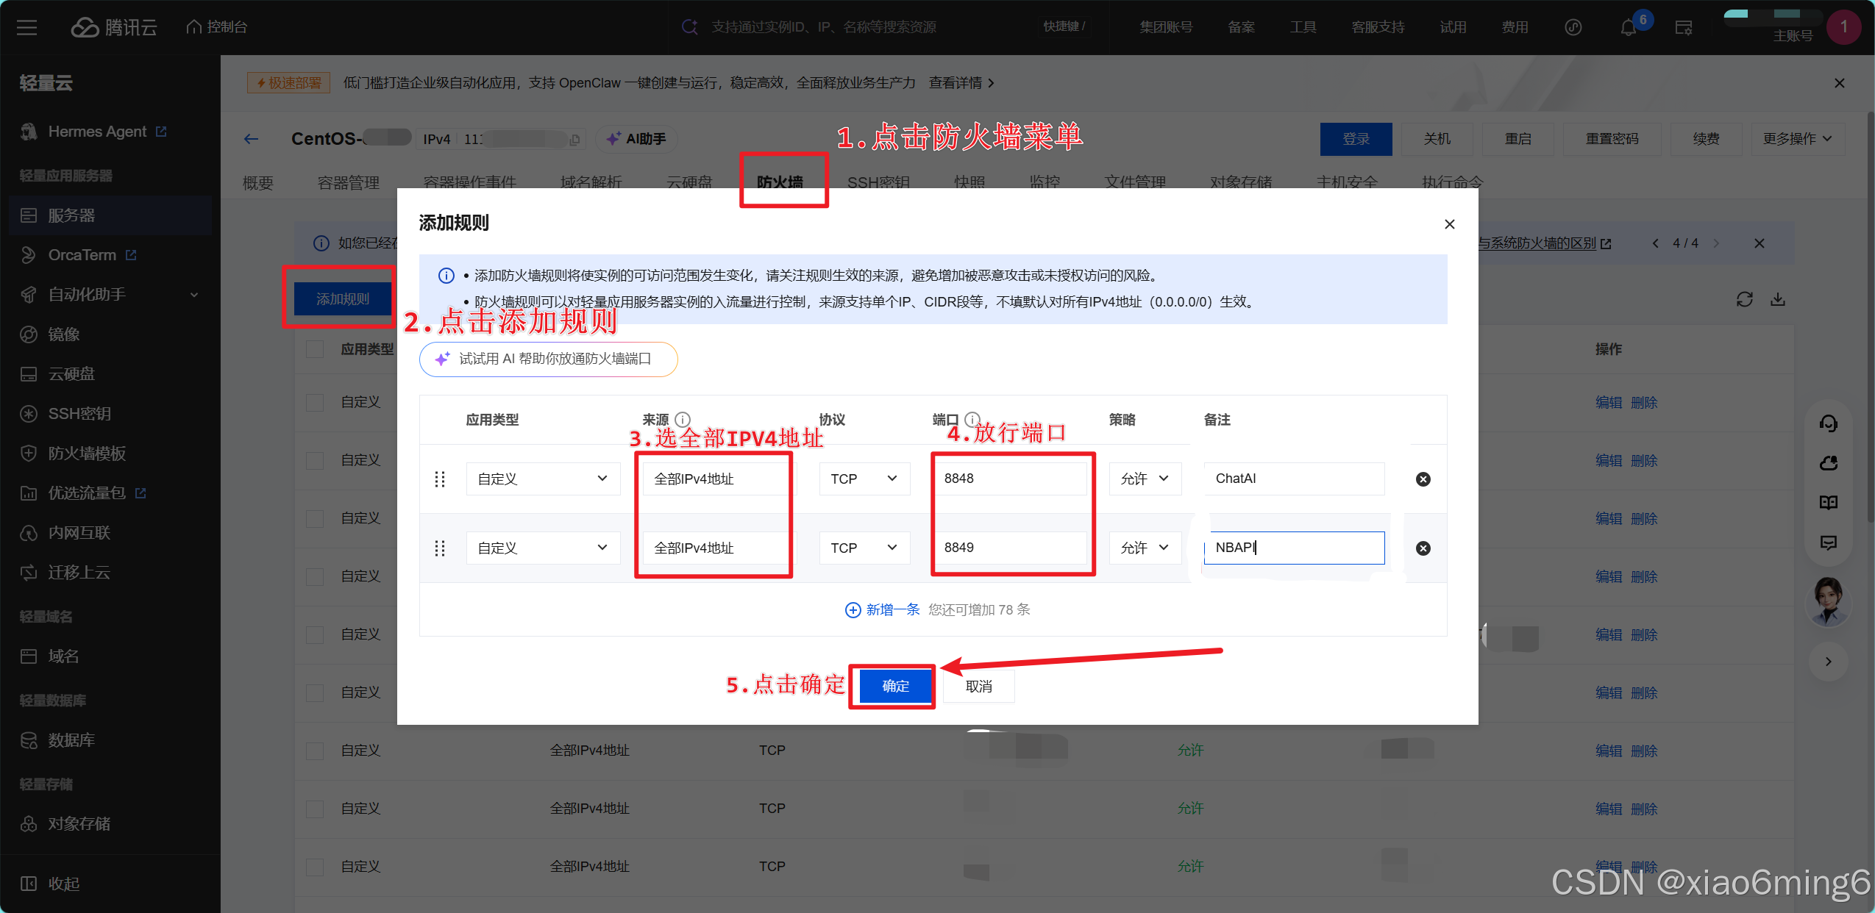Click the cloud assistant floating icon
Image resolution: width=1875 pixels, height=913 pixels.
click(1828, 463)
